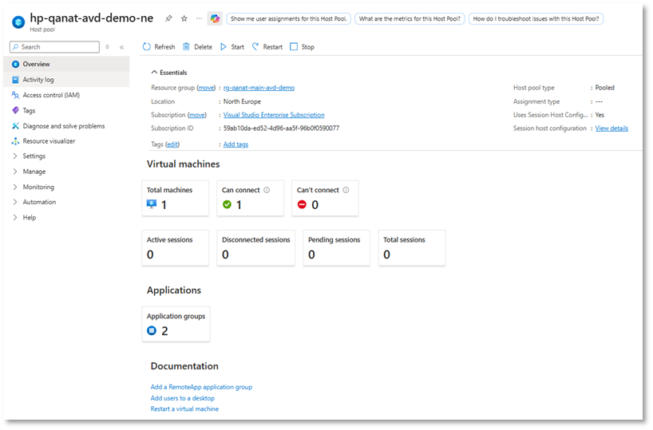
Task: Click 'Show me user assignments' Copilot suggestion
Action: (289, 18)
